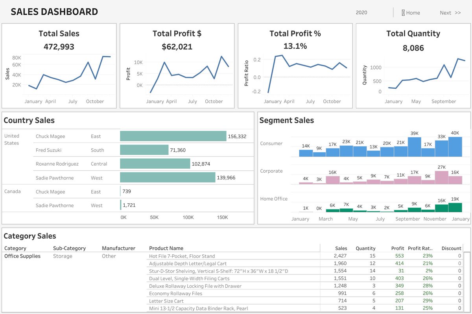Select Fred Suzuki South sales bar
This screenshot has height=314, width=472.
144,150
